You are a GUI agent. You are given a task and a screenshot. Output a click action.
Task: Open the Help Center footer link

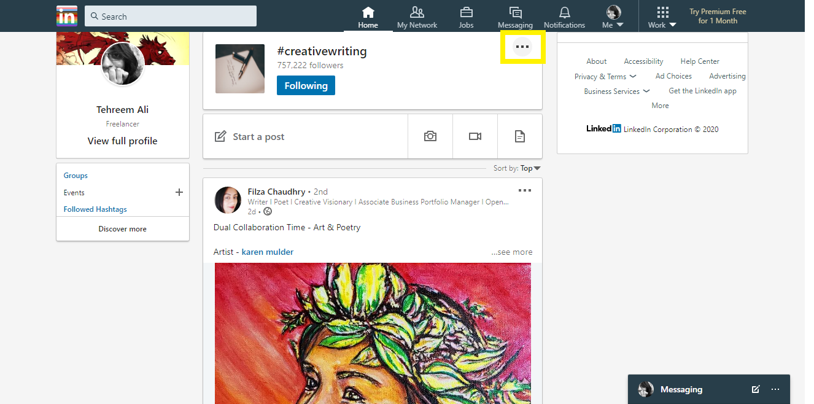700,61
